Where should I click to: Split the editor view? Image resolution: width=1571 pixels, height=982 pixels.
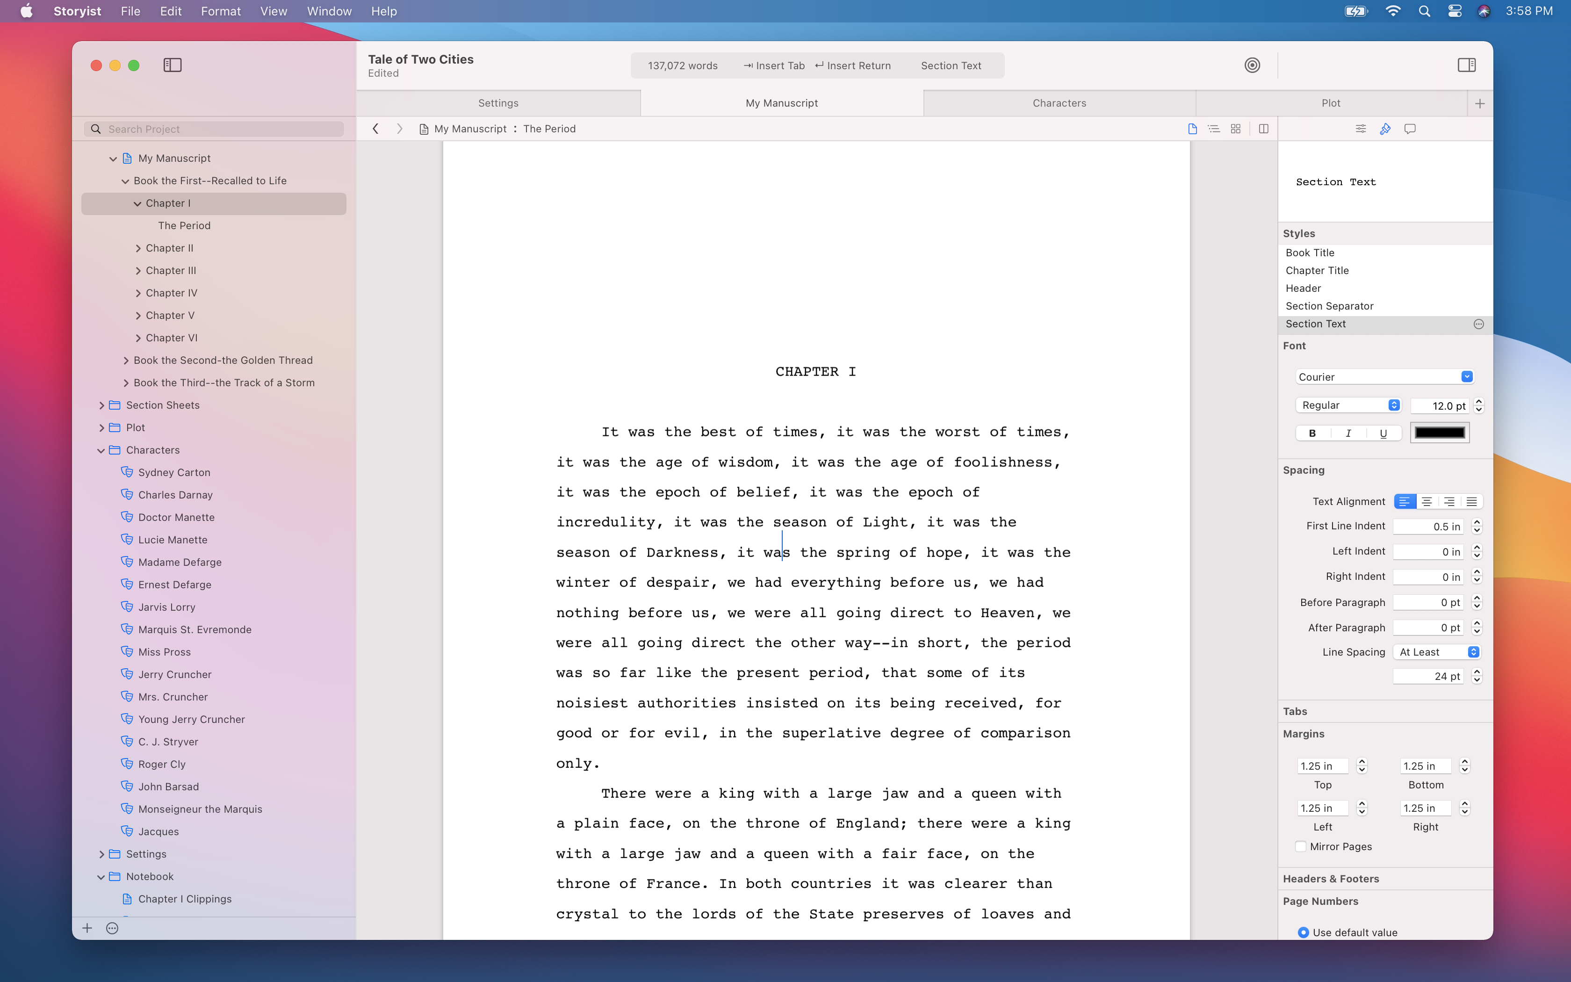1263,129
